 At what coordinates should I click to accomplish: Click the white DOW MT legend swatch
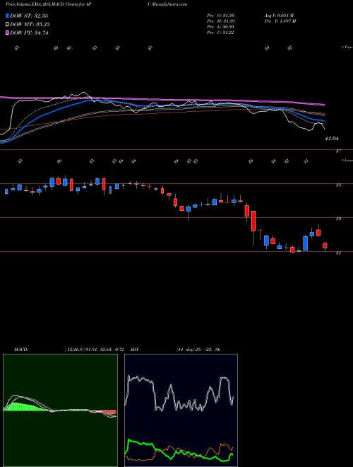(7, 25)
